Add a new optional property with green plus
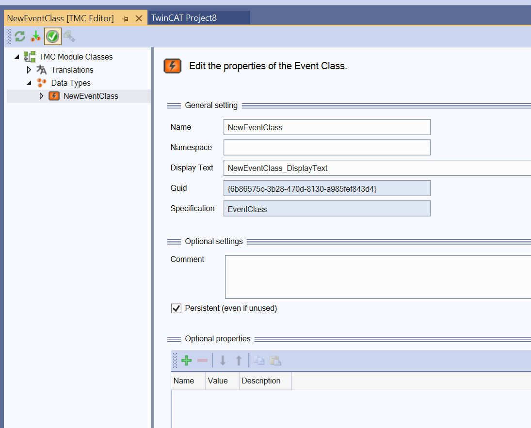This screenshot has height=428, width=531. (x=187, y=360)
